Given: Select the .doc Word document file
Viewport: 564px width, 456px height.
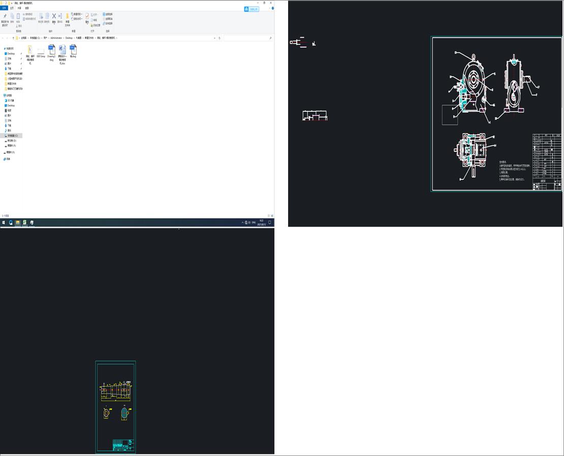Looking at the screenshot, I should coord(62,54).
